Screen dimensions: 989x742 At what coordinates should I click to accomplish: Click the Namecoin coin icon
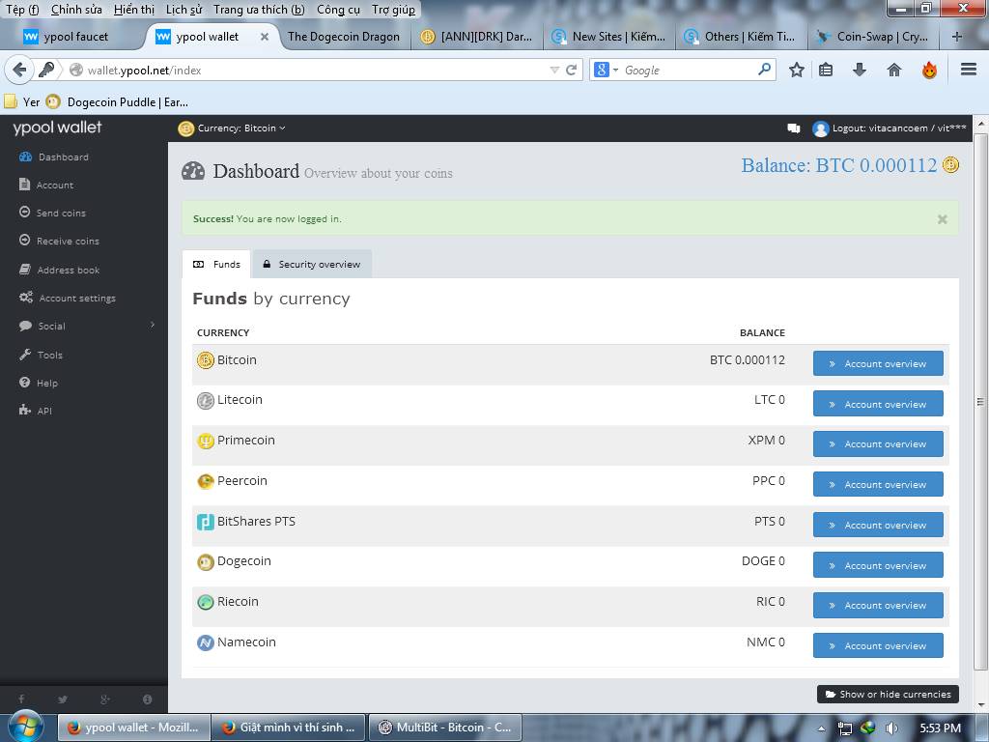pyautogui.click(x=206, y=642)
